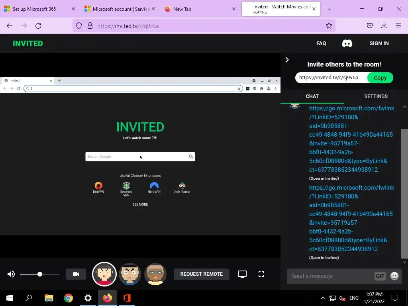Click the invite URL field
The width and height of the screenshot is (408, 306).
(x=331, y=78)
